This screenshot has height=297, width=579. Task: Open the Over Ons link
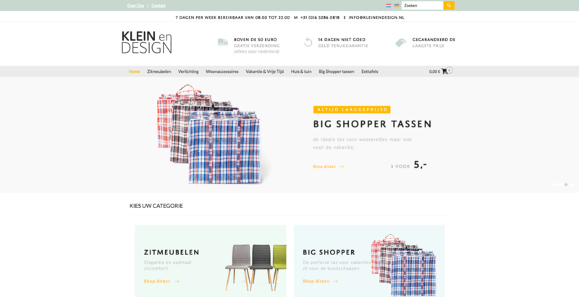[135, 6]
